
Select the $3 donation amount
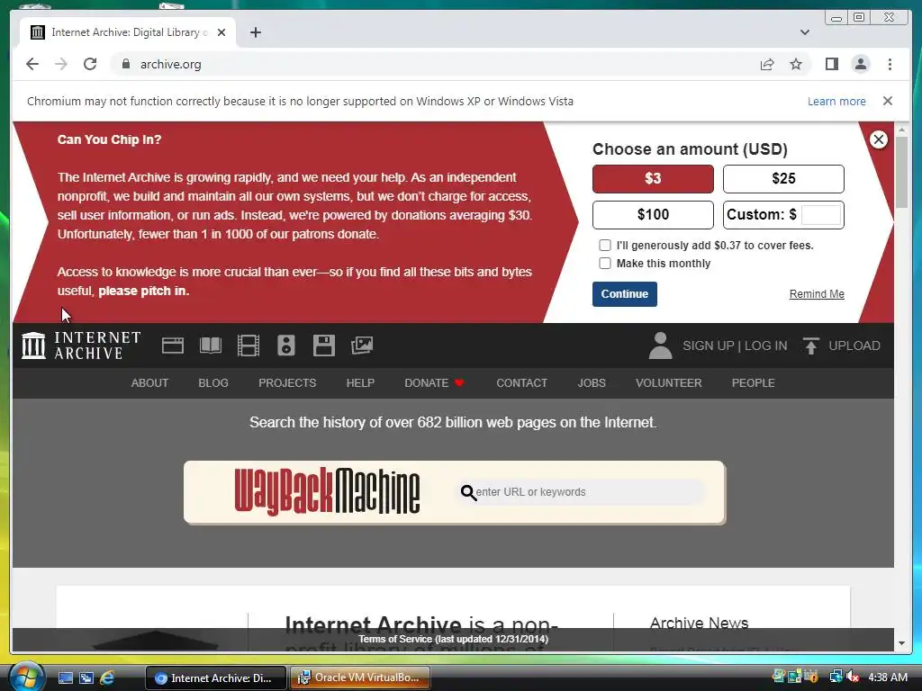pos(653,179)
